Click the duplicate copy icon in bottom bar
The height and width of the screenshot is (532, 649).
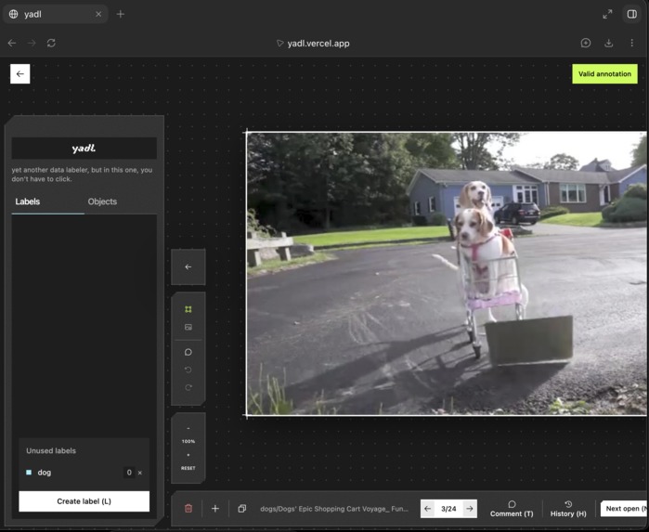(x=242, y=509)
